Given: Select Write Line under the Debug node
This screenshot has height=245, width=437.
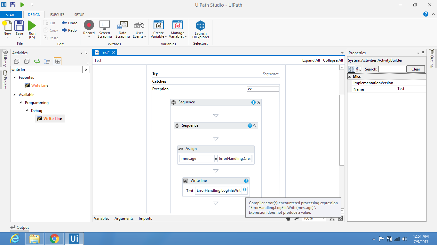Looking at the screenshot, I should point(50,119).
